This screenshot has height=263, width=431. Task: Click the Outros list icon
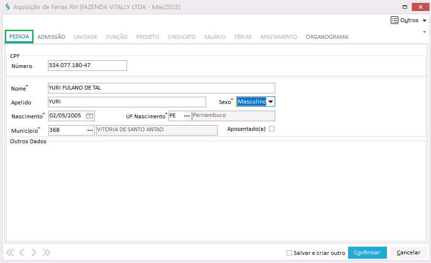pyautogui.click(x=395, y=20)
